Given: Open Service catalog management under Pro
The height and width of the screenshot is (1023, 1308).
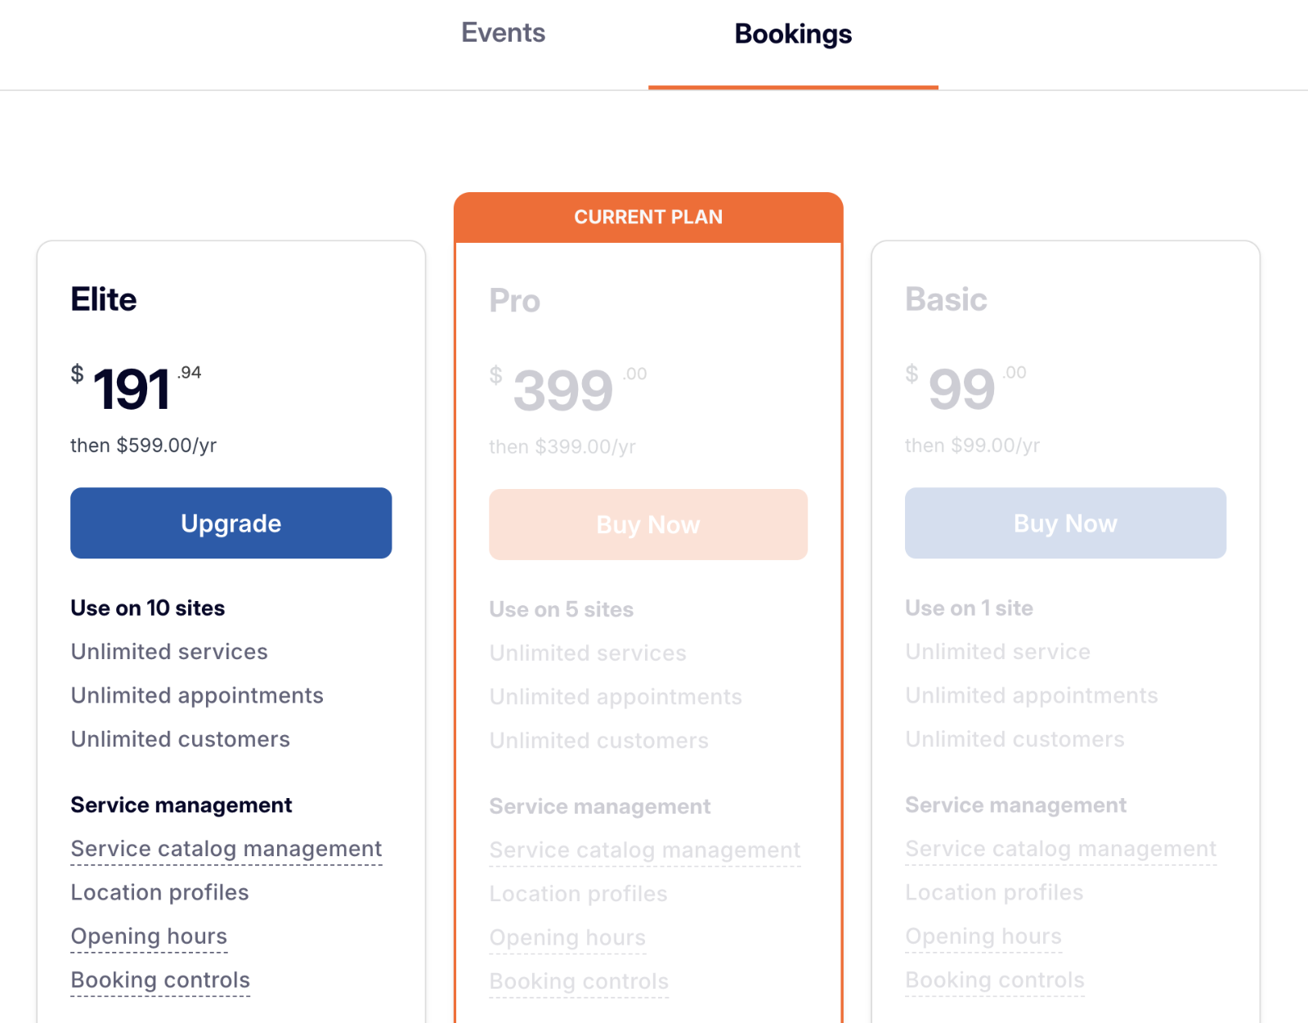Looking at the screenshot, I should 645,850.
